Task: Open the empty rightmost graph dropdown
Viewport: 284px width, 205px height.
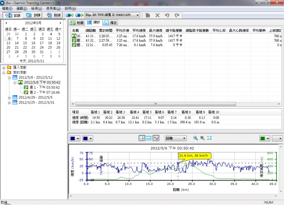Action: pyautogui.click(x=277, y=138)
